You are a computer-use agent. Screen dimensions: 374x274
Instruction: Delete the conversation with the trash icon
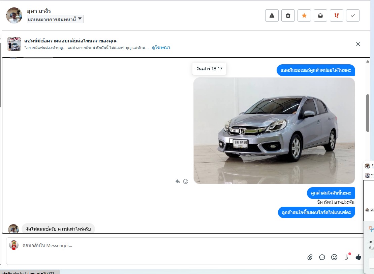pyautogui.click(x=288, y=15)
